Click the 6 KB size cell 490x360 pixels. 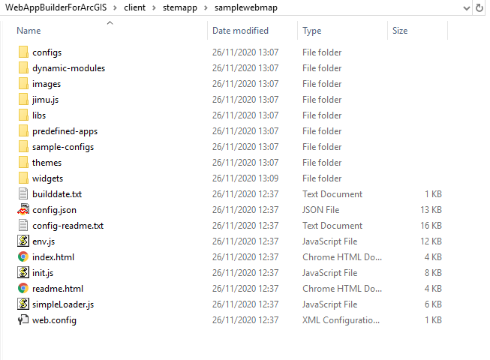pyautogui.click(x=433, y=304)
